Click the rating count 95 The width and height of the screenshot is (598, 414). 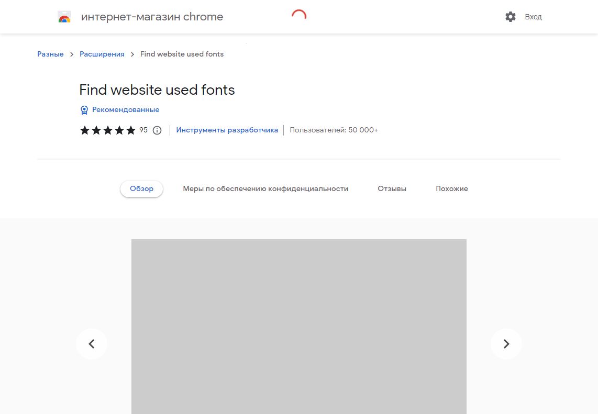(x=143, y=130)
